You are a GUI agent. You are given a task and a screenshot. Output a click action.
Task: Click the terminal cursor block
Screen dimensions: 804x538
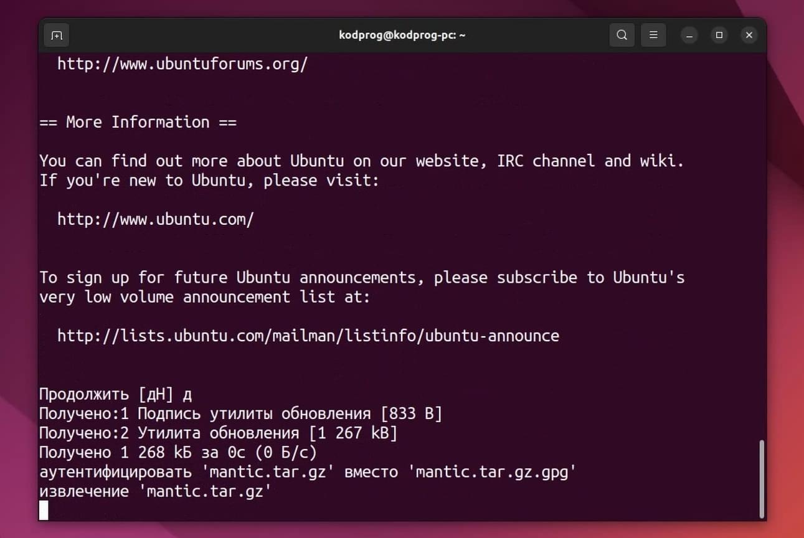[x=44, y=511]
